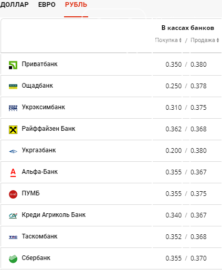Open the Сбербанк name link
The image size is (222, 270).
pyautogui.click(x=36, y=258)
